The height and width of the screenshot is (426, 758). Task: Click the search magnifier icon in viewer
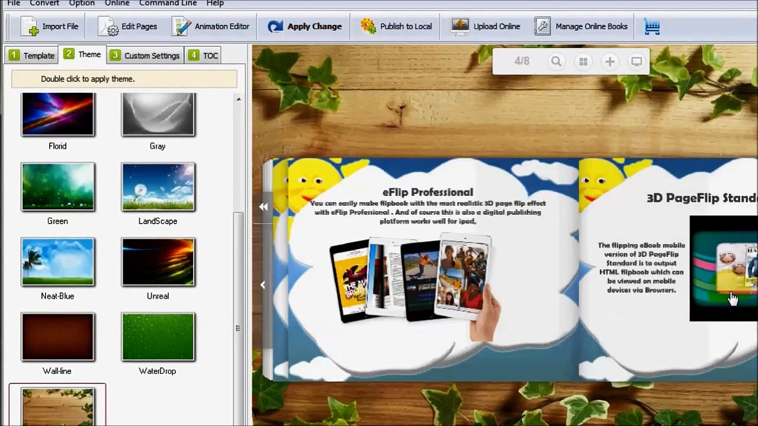coord(556,62)
